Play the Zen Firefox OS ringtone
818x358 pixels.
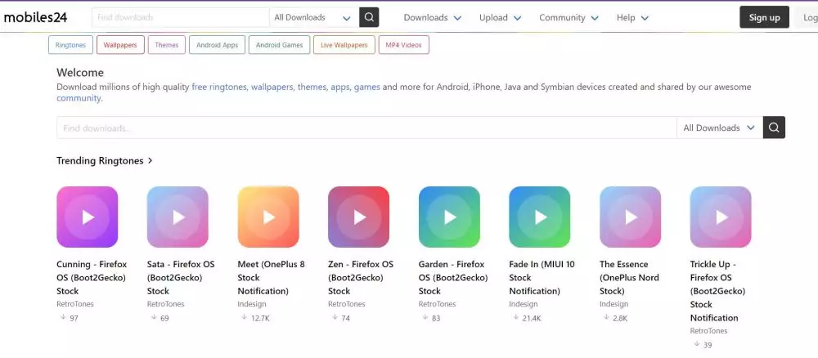point(358,217)
